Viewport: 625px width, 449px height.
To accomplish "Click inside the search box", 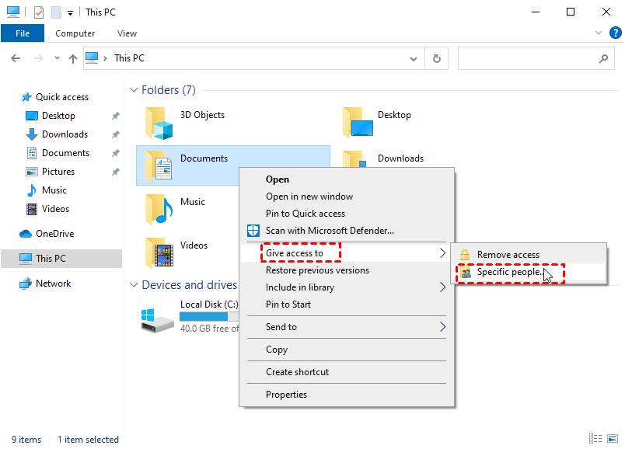I will (x=527, y=58).
